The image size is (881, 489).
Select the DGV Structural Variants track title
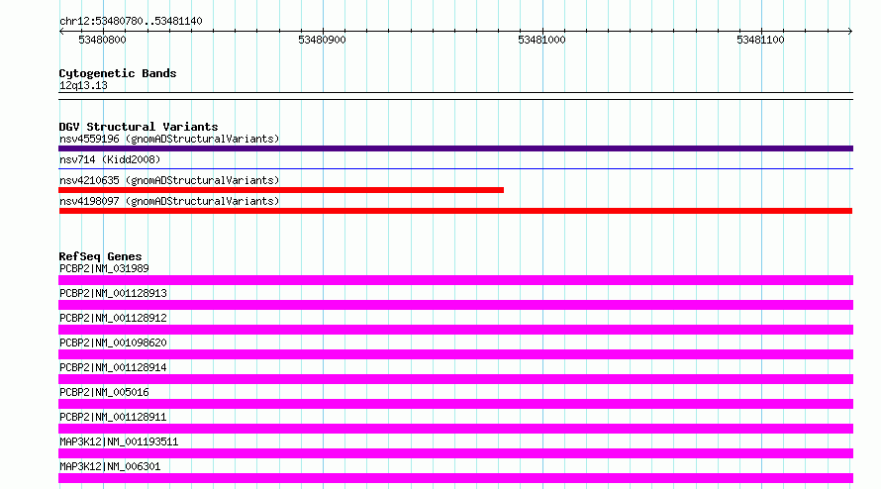tap(139, 127)
